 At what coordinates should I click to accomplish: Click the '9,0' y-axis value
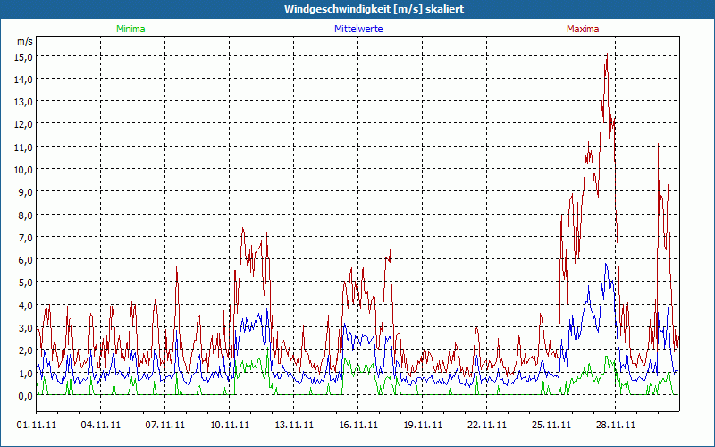[x=25, y=192]
